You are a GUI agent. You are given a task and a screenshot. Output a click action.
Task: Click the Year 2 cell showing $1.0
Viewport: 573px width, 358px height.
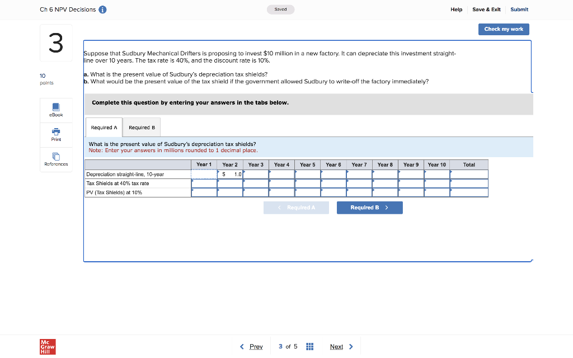[x=230, y=174]
